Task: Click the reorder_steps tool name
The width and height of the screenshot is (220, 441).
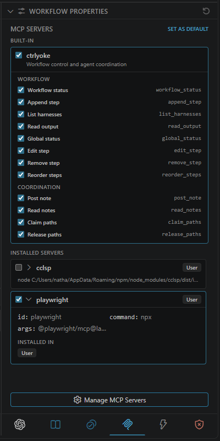Action: 182,175
